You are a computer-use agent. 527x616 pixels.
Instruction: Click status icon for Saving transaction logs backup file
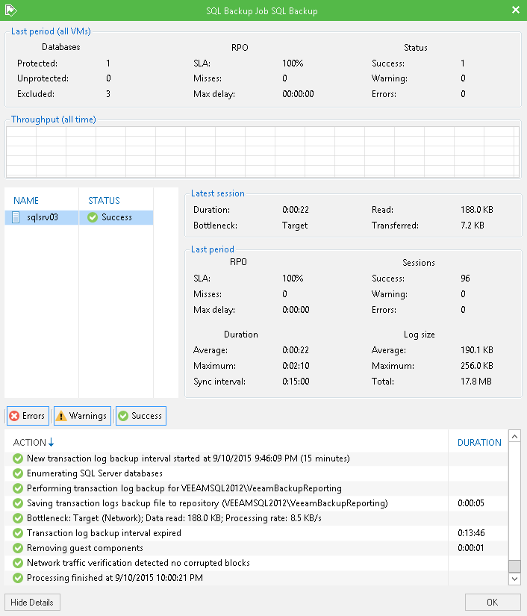18,503
